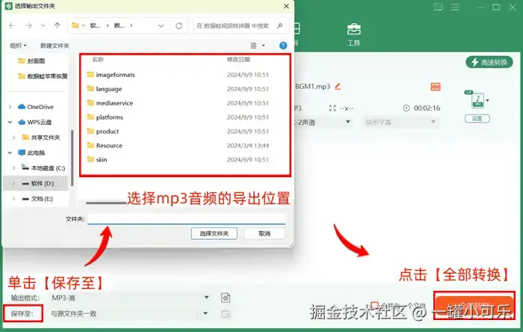Go back using the dialog's back arrow
This screenshot has width=523, height=332.
13,25
